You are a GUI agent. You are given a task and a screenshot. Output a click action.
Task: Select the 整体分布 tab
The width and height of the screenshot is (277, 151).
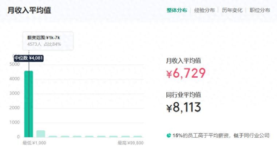point(177,10)
